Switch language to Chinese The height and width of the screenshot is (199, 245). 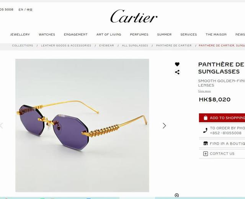(x=29, y=10)
